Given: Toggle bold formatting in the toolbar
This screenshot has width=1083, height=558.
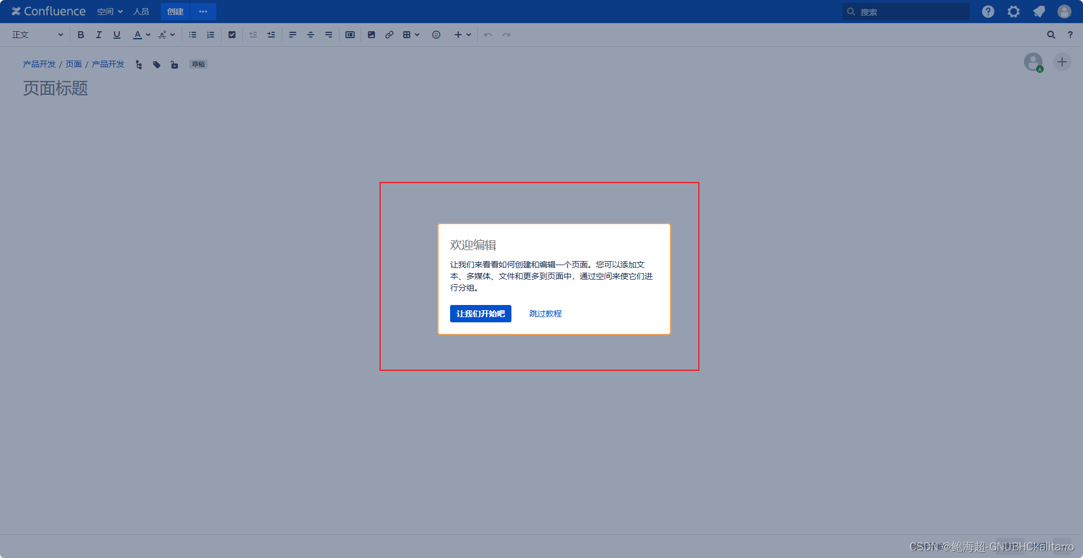Looking at the screenshot, I should pyautogui.click(x=80, y=35).
